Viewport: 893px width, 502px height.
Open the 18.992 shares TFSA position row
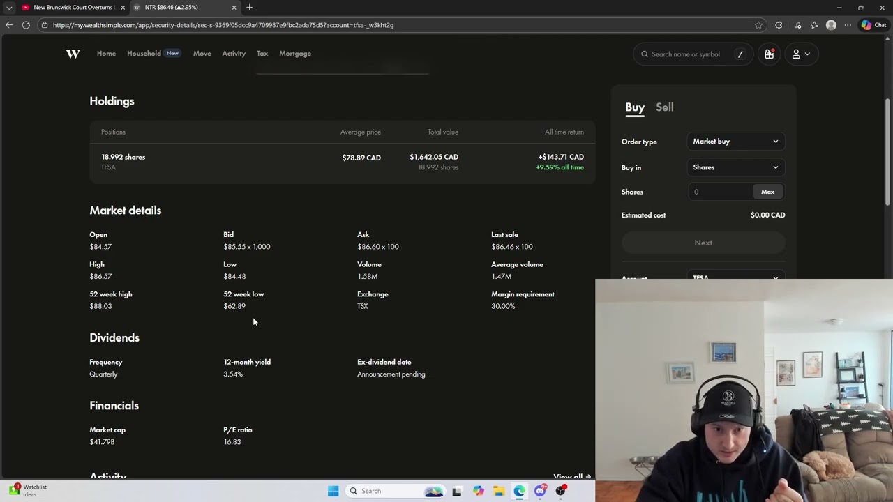click(x=342, y=162)
